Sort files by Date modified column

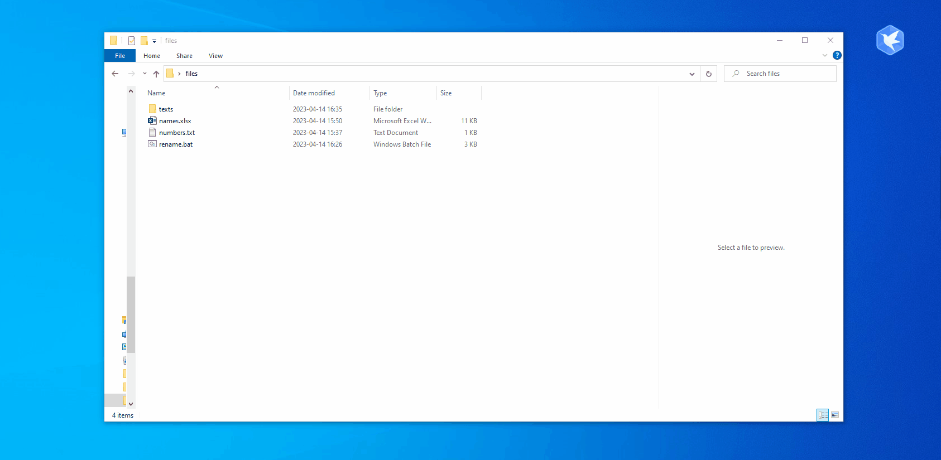[314, 93]
